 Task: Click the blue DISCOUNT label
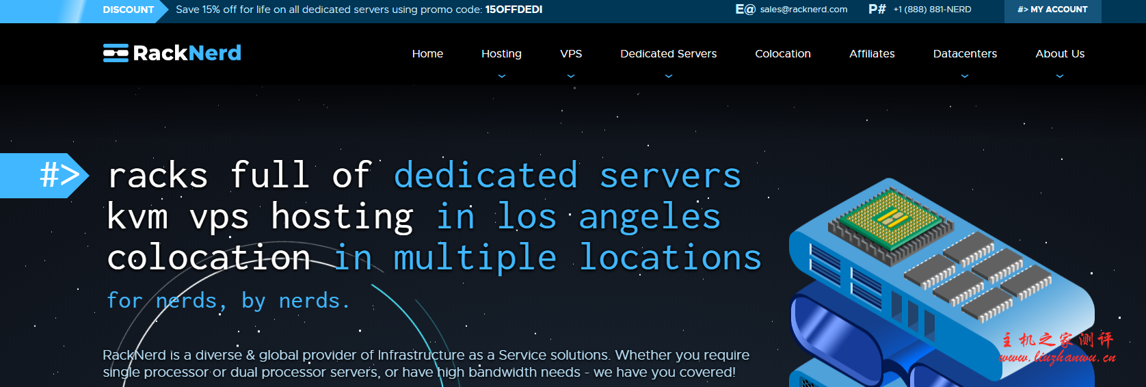(x=128, y=10)
